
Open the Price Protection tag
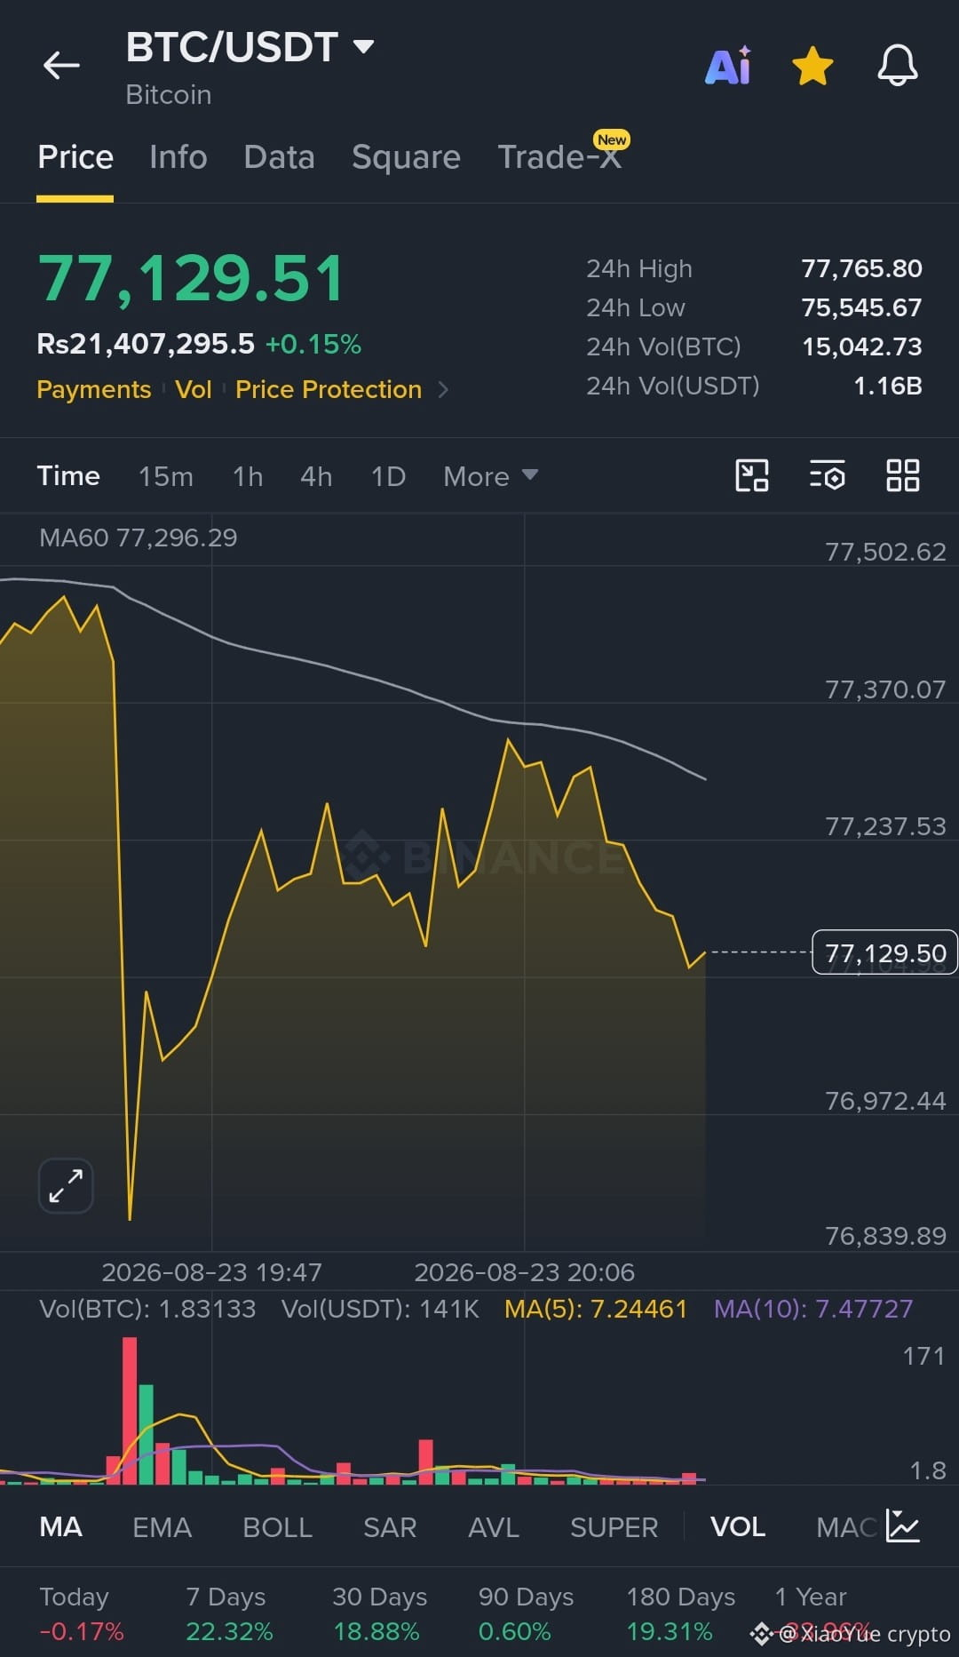pyautogui.click(x=329, y=389)
